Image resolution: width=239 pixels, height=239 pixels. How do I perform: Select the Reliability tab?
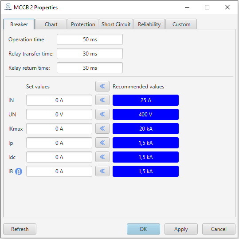coord(149,24)
